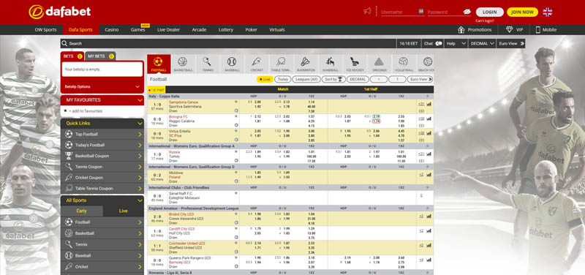Toggle the Live filter pill
The width and height of the screenshot is (585, 275).
265,79
